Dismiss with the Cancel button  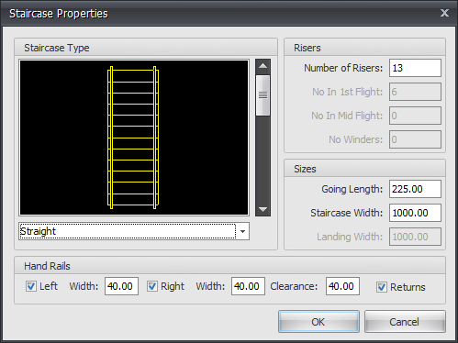pos(405,322)
